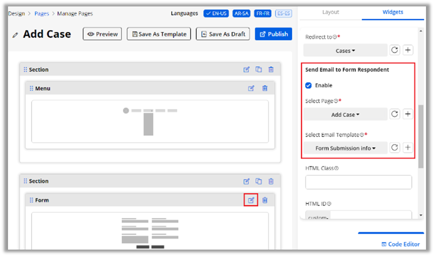Refresh the Redirect to list
The height and width of the screenshot is (256, 434).
[x=395, y=50]
